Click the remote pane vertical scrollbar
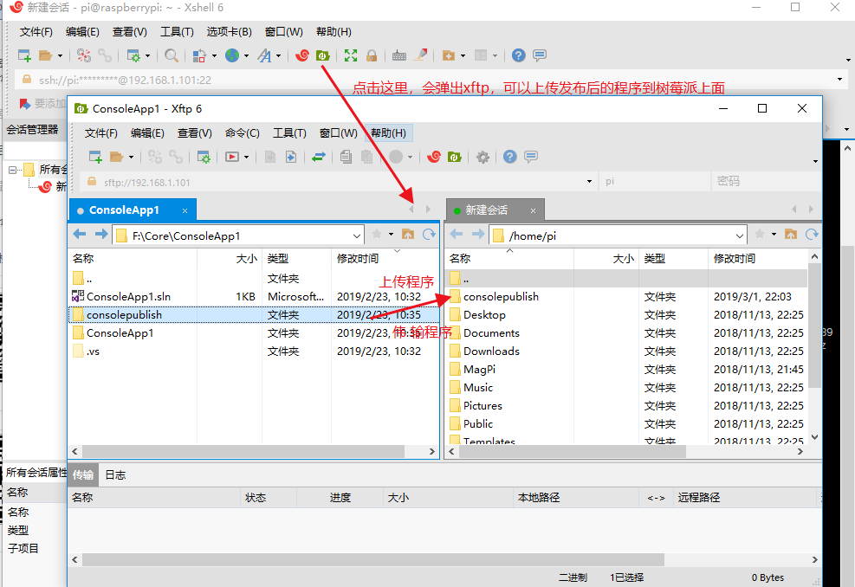 pos(814,326)
